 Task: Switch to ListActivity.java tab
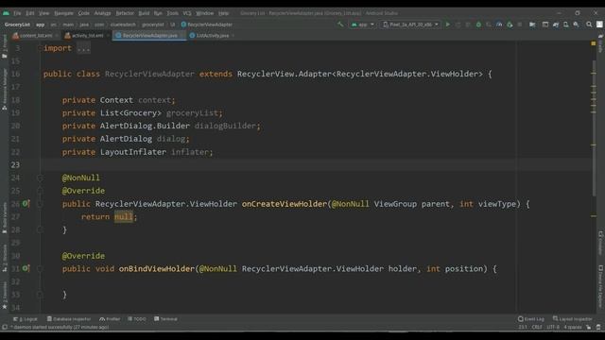click(212, 36)
